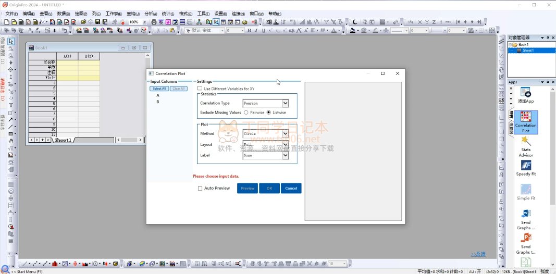Select the Pairwise radio option
Viewport: 556px width, 274px height.
pos(246,113)
